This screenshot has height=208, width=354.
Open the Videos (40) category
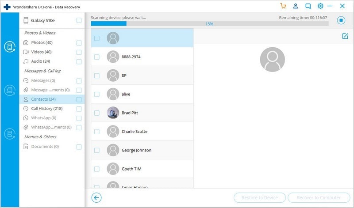point(41,52)
